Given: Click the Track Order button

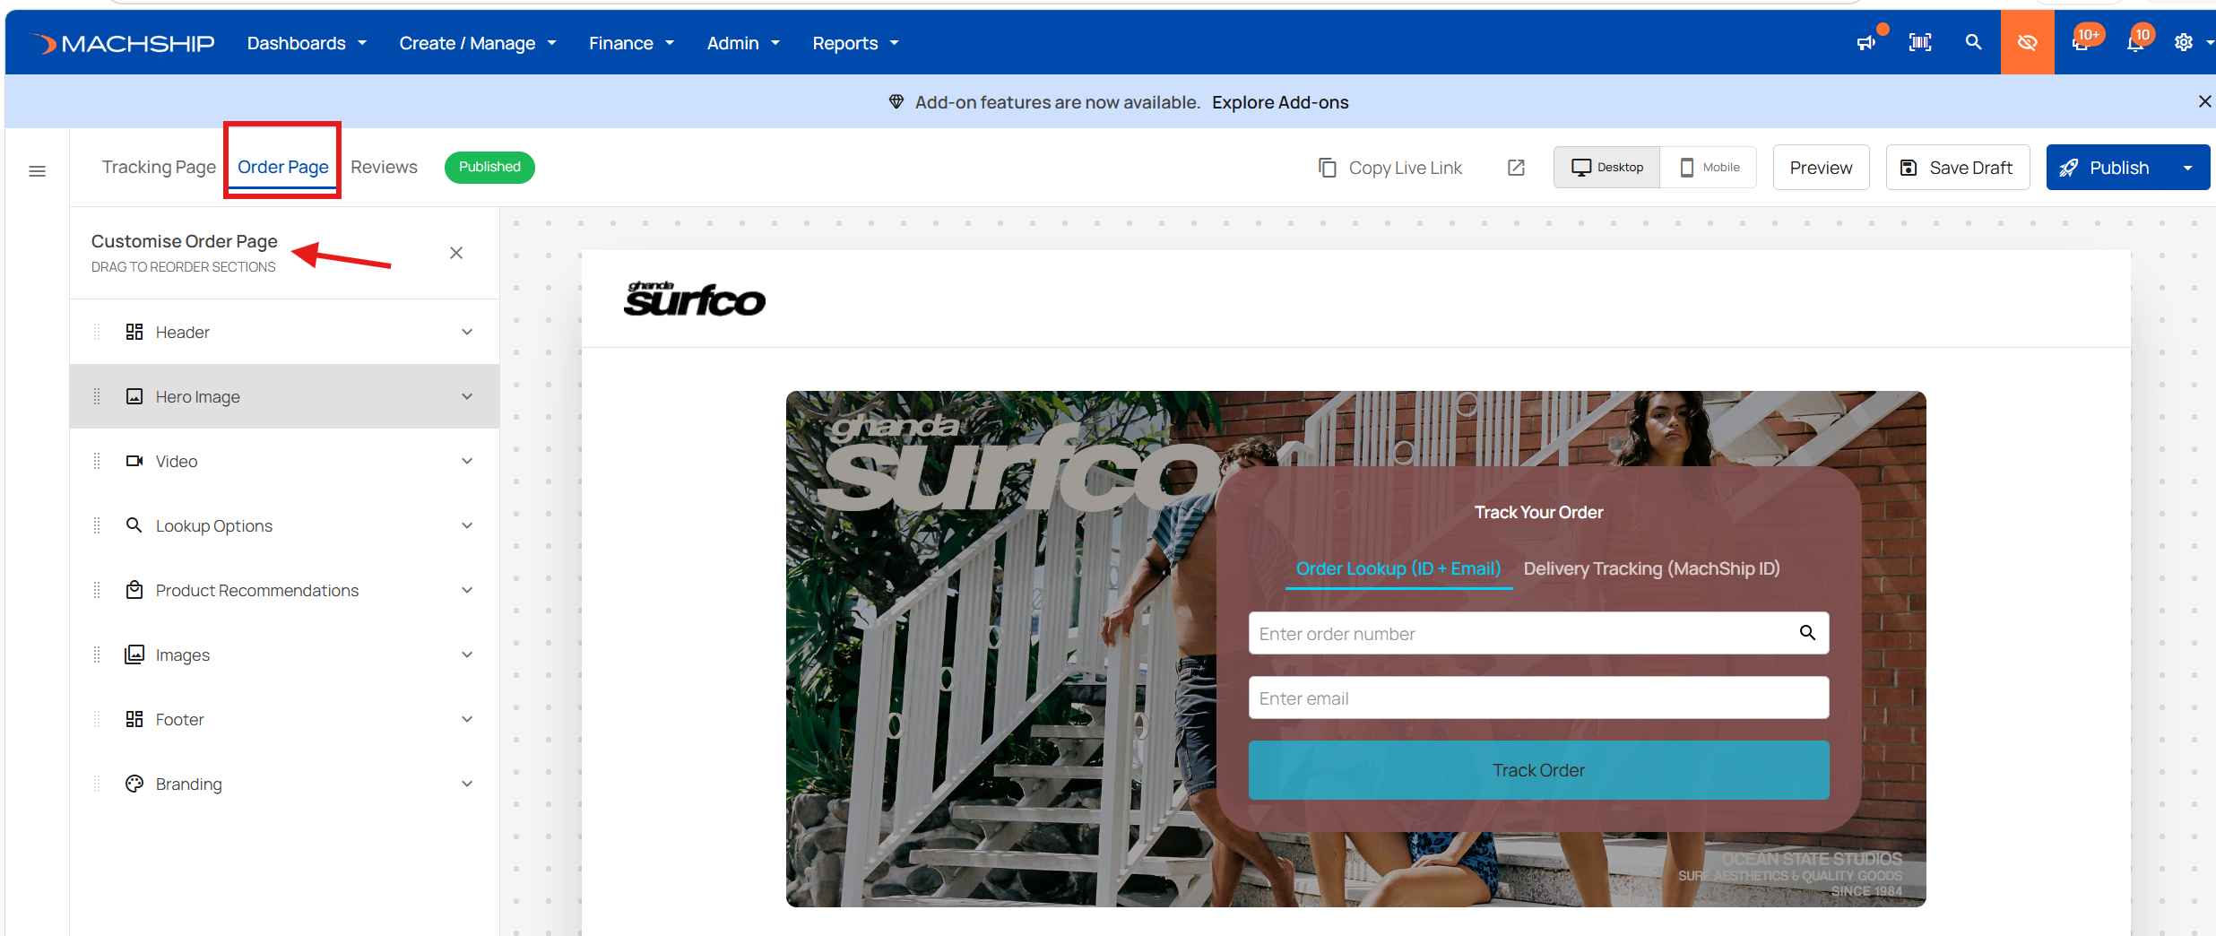Looking at the screenshot, I should (x=1538, y=770).
